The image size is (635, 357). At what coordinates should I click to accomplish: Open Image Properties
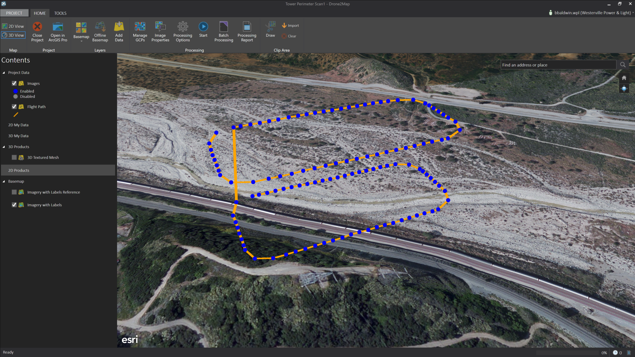coord(160,32)
